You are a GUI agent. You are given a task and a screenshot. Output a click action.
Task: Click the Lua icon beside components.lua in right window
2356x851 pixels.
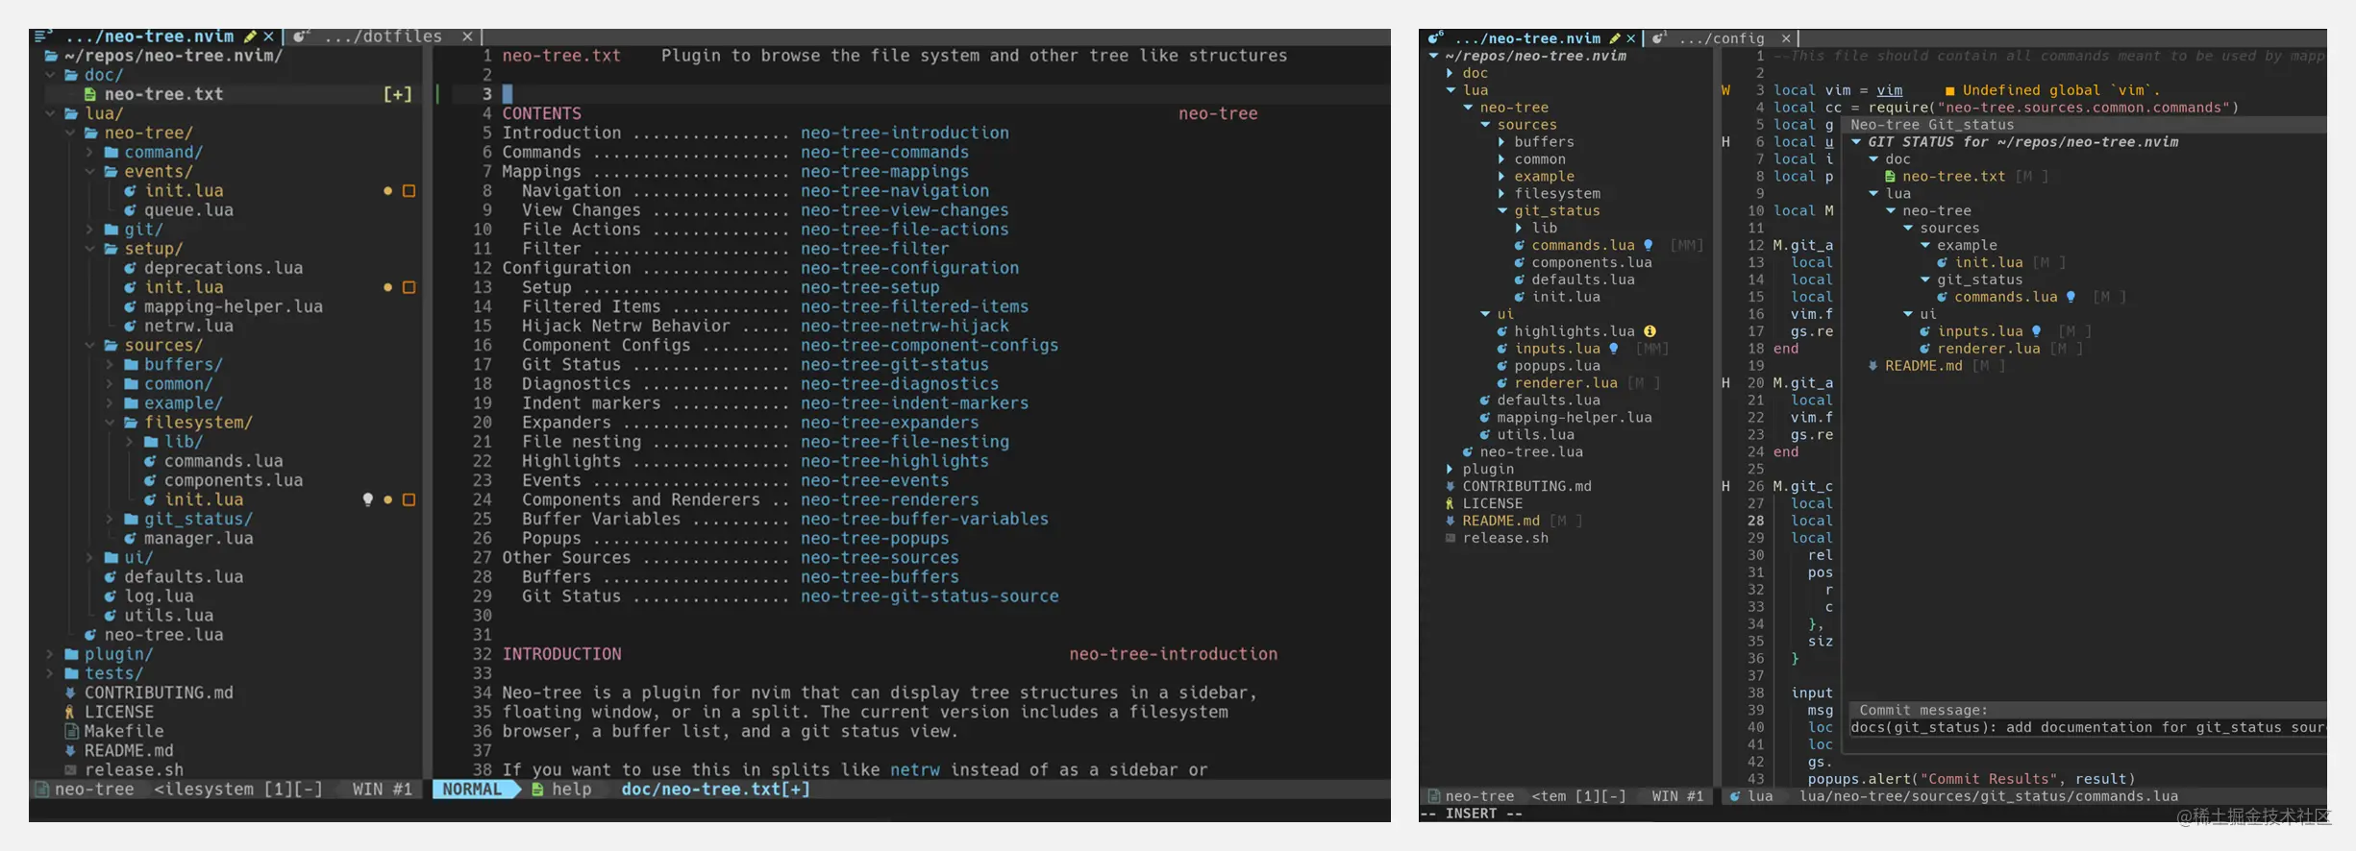(1519, 263)
